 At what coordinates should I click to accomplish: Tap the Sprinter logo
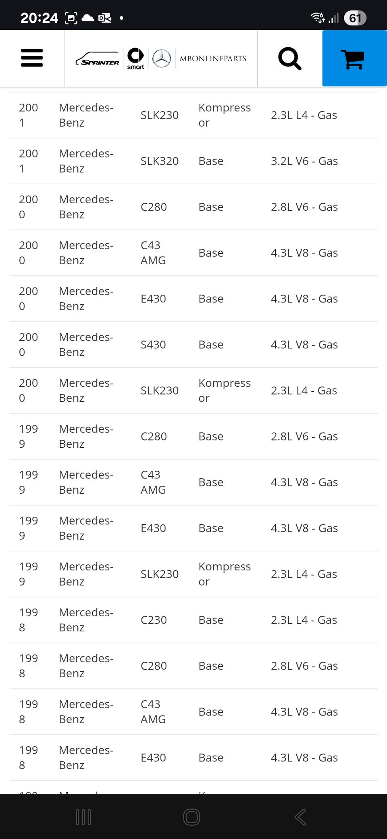pyautogui.click(x=98, y=59)
